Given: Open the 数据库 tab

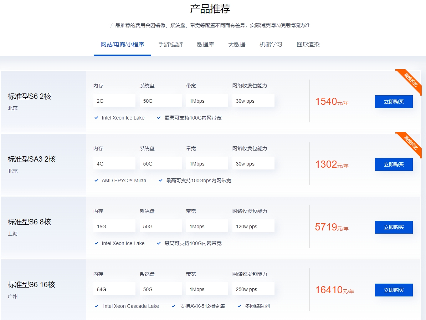Looking at the screenshot, I should point(205,45).
